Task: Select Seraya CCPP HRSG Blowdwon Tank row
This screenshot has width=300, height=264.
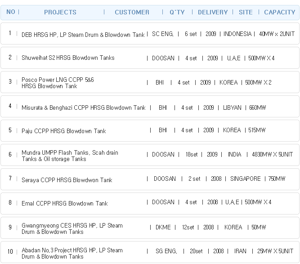Action: coord(150,179)
